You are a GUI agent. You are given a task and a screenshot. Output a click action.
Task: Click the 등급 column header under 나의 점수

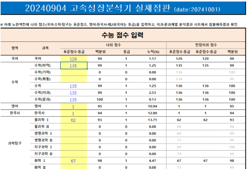point(127,52)
